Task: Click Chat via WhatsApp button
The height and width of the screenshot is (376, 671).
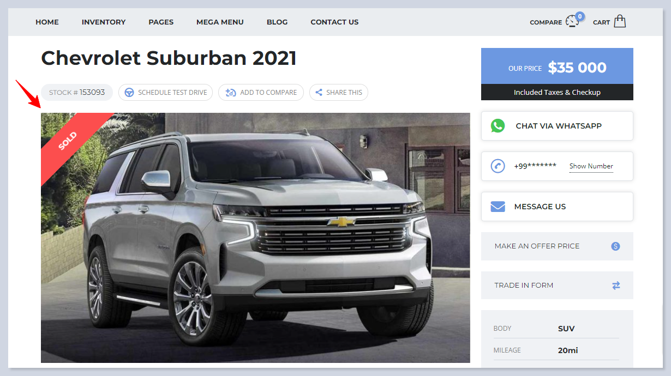Action: coord(557,126)
